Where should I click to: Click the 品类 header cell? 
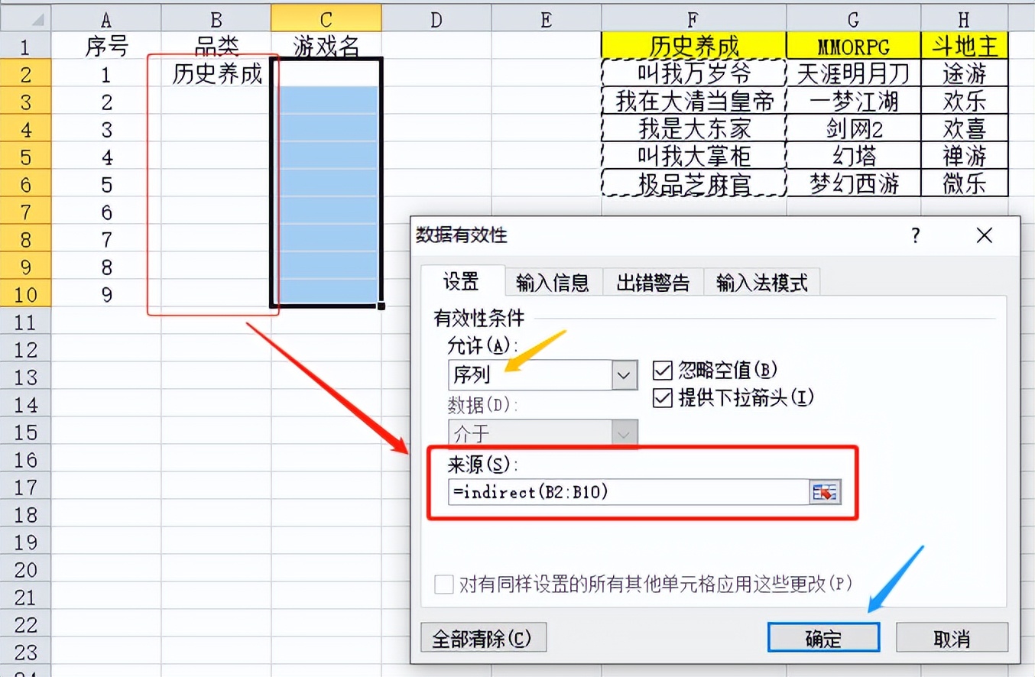[x=216, y=47]
